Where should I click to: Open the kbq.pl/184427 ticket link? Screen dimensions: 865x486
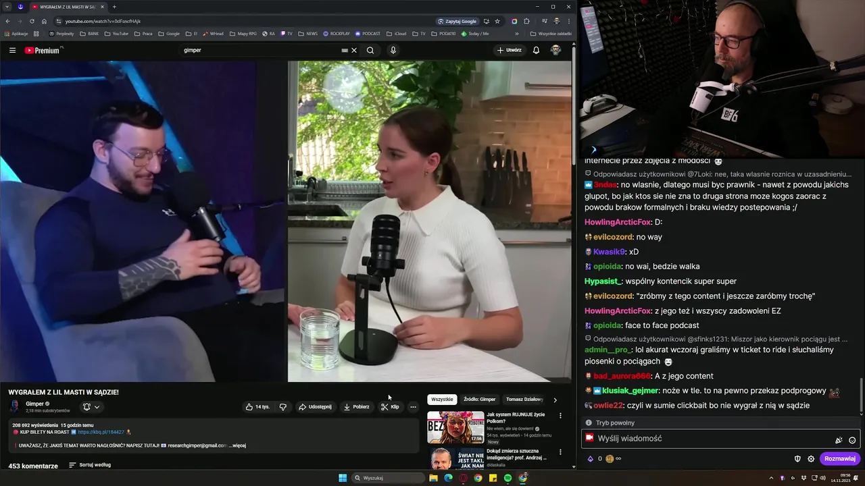(x=101, y=432)
